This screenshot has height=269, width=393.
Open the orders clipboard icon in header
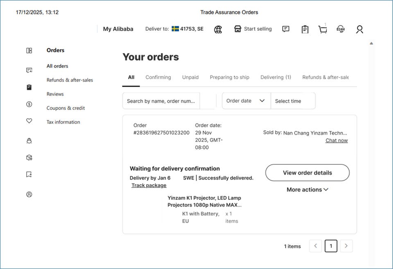305,30
